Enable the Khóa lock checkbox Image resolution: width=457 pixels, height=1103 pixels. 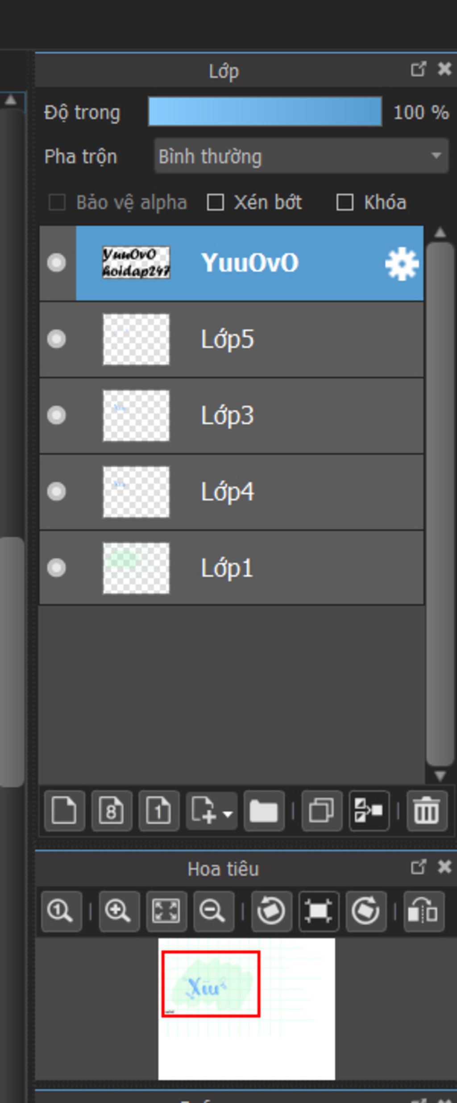point(345,202)
